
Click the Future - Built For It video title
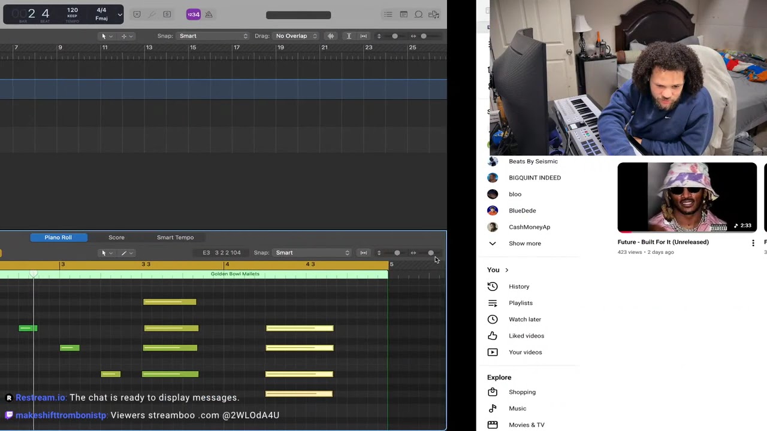(x=663, y=242)
